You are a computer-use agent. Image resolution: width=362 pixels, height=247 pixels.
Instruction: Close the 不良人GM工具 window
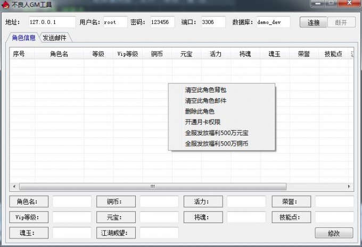350,3
